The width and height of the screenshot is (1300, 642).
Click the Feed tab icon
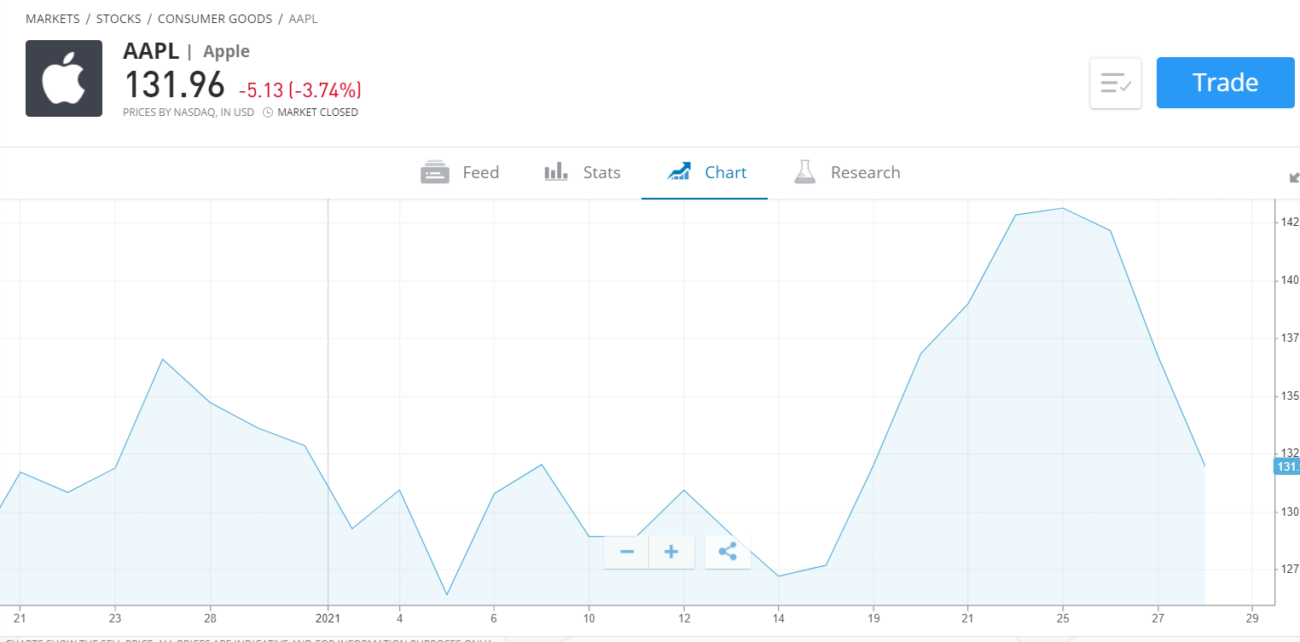pyautogui.click(x=435, y=172)
